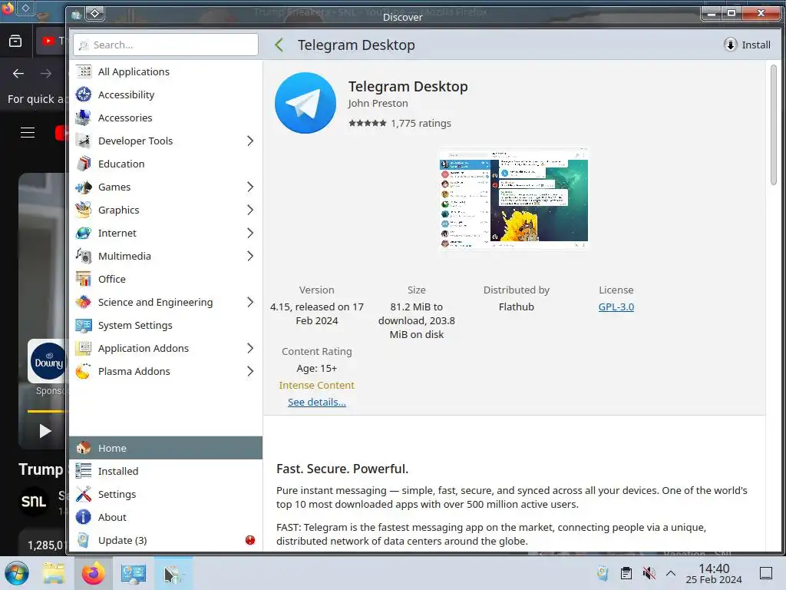786x590 pixels.
Task: Click the Installed list icon
Action: [83, 471]
